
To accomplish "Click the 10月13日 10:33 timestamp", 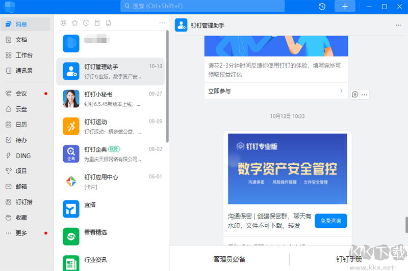I will click(x=287, y=116).
